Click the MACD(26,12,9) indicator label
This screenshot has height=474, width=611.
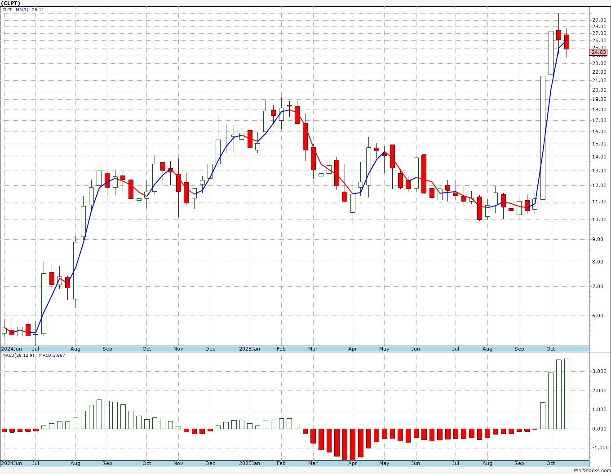coord(18,355)
